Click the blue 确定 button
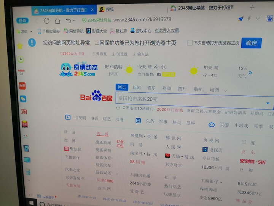 pyautogui.click(x=251, y=43)
